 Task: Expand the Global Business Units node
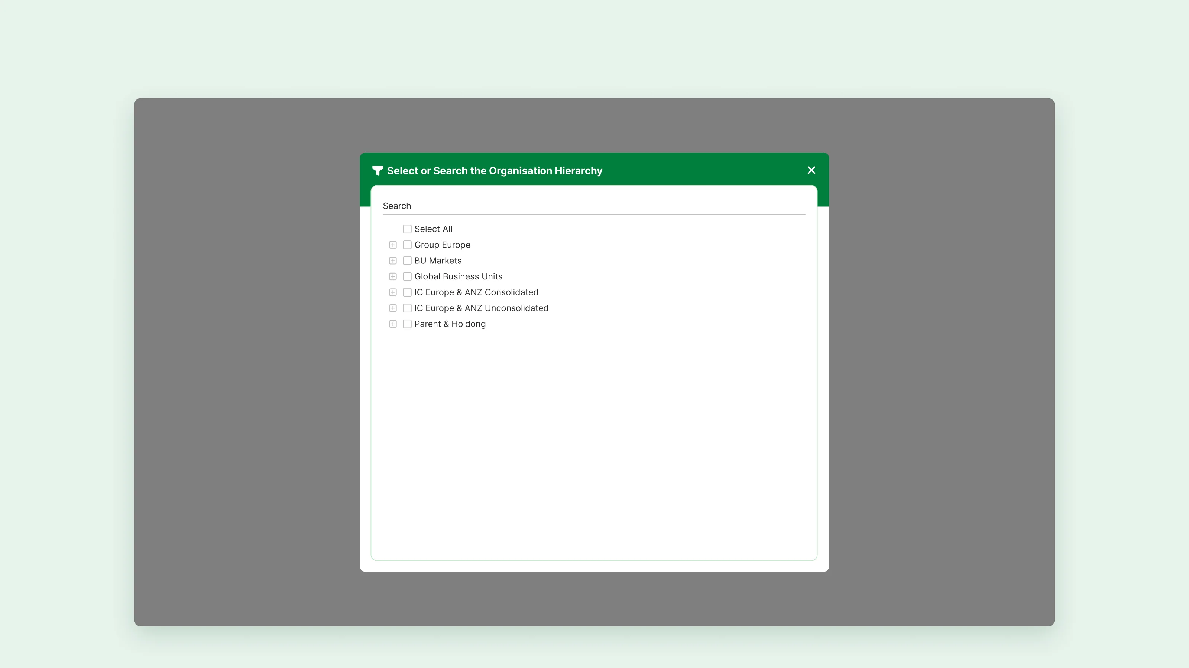point(393,276)
